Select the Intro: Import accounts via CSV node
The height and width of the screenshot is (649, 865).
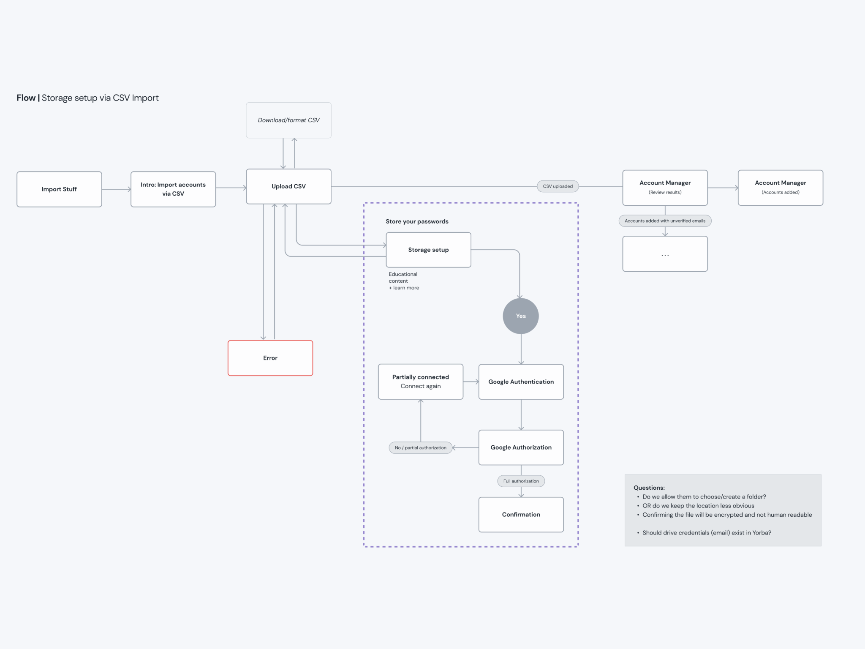[173, 189]
